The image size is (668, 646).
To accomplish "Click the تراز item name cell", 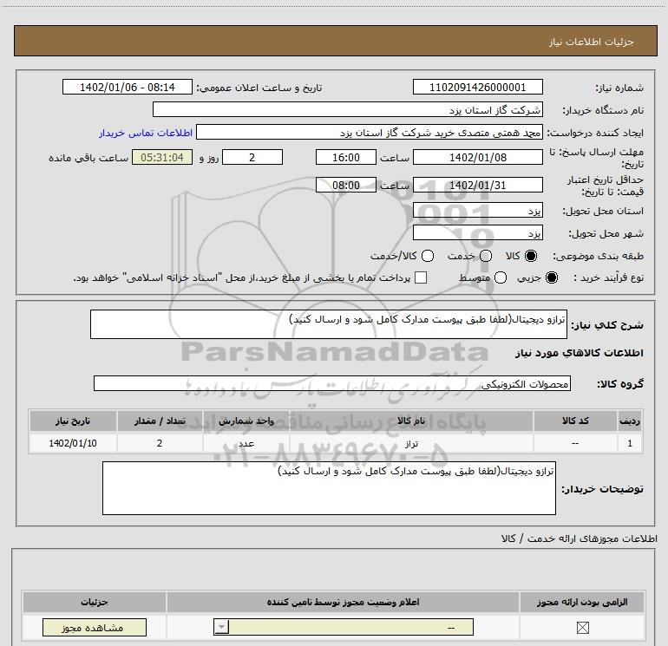I will click(411, 443).
